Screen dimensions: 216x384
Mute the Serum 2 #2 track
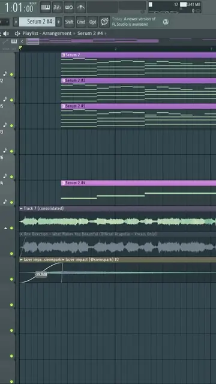(11, 100)
